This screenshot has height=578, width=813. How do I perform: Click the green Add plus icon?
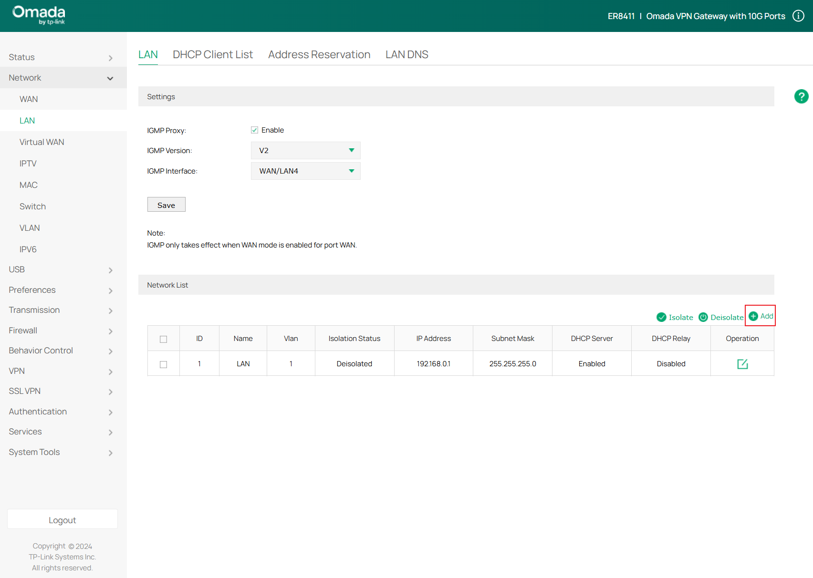754,316
